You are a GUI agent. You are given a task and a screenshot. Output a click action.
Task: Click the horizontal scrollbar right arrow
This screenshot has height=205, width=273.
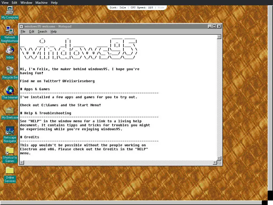click(215, 163)
